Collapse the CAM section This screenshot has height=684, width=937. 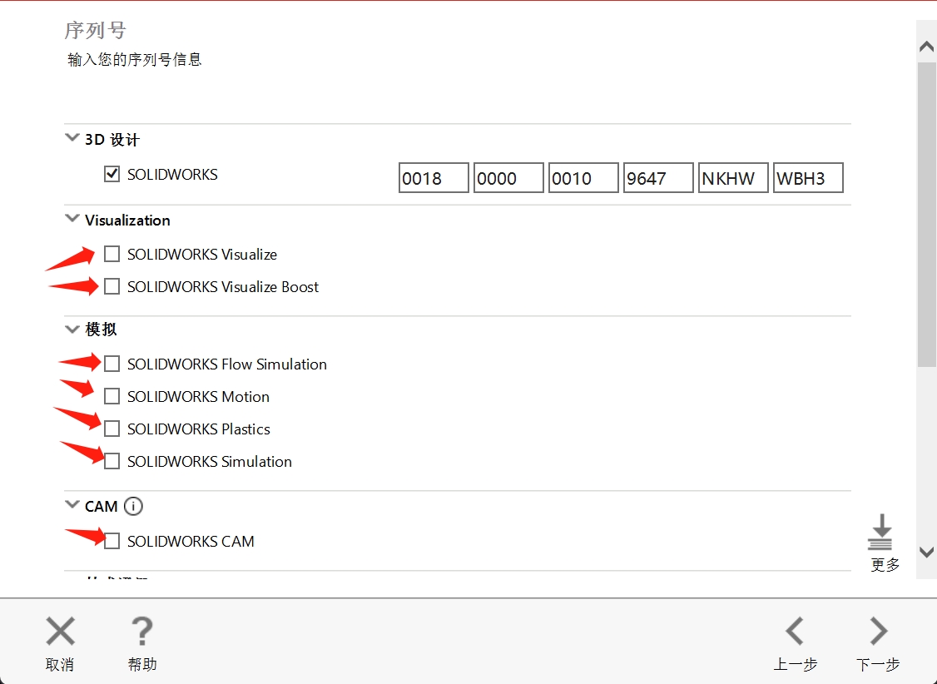click(x=72, y=505)
